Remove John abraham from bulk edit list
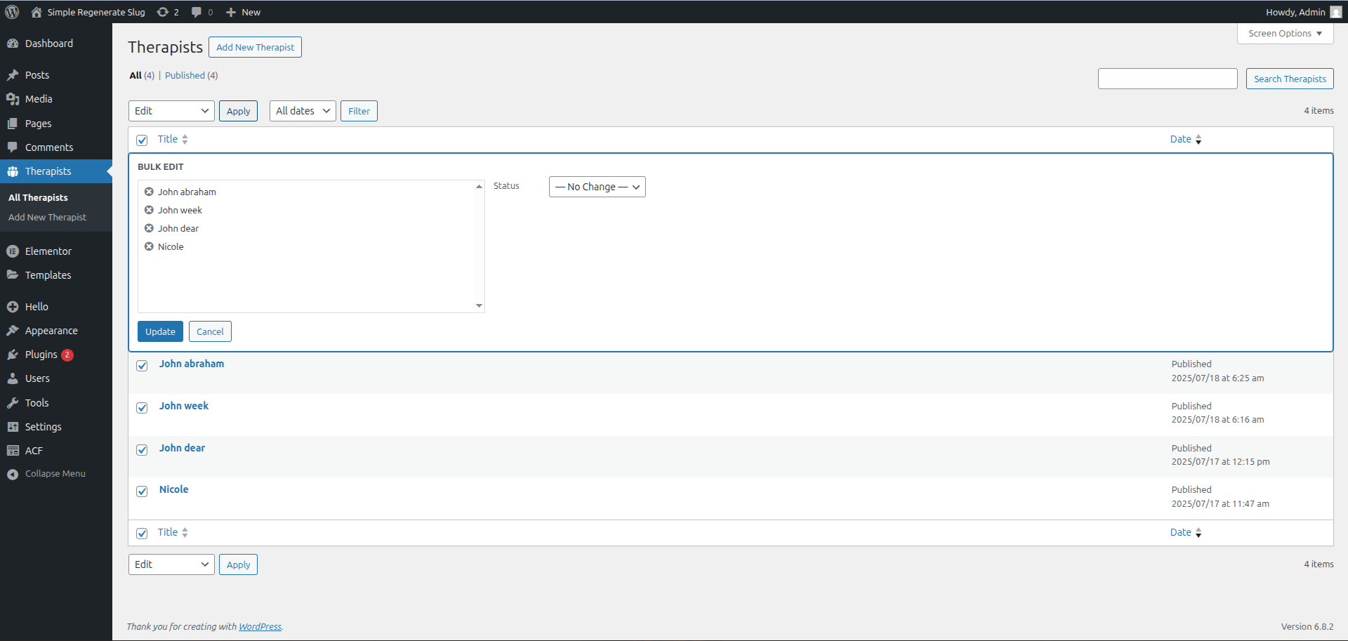Screen dimensions: 1348x641 149,192
